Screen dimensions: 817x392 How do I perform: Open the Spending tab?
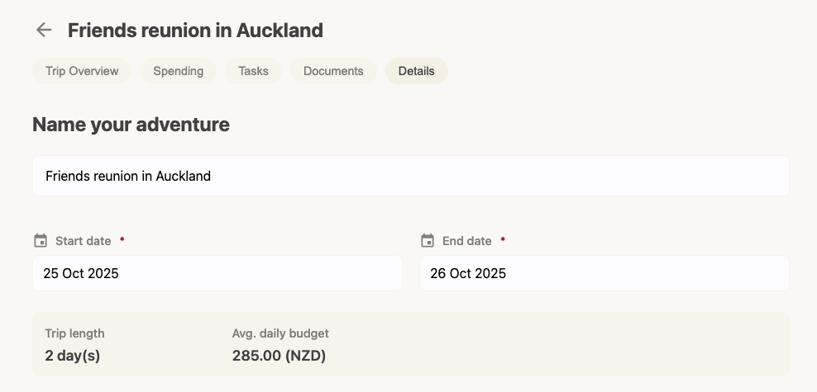click(178, 71)
